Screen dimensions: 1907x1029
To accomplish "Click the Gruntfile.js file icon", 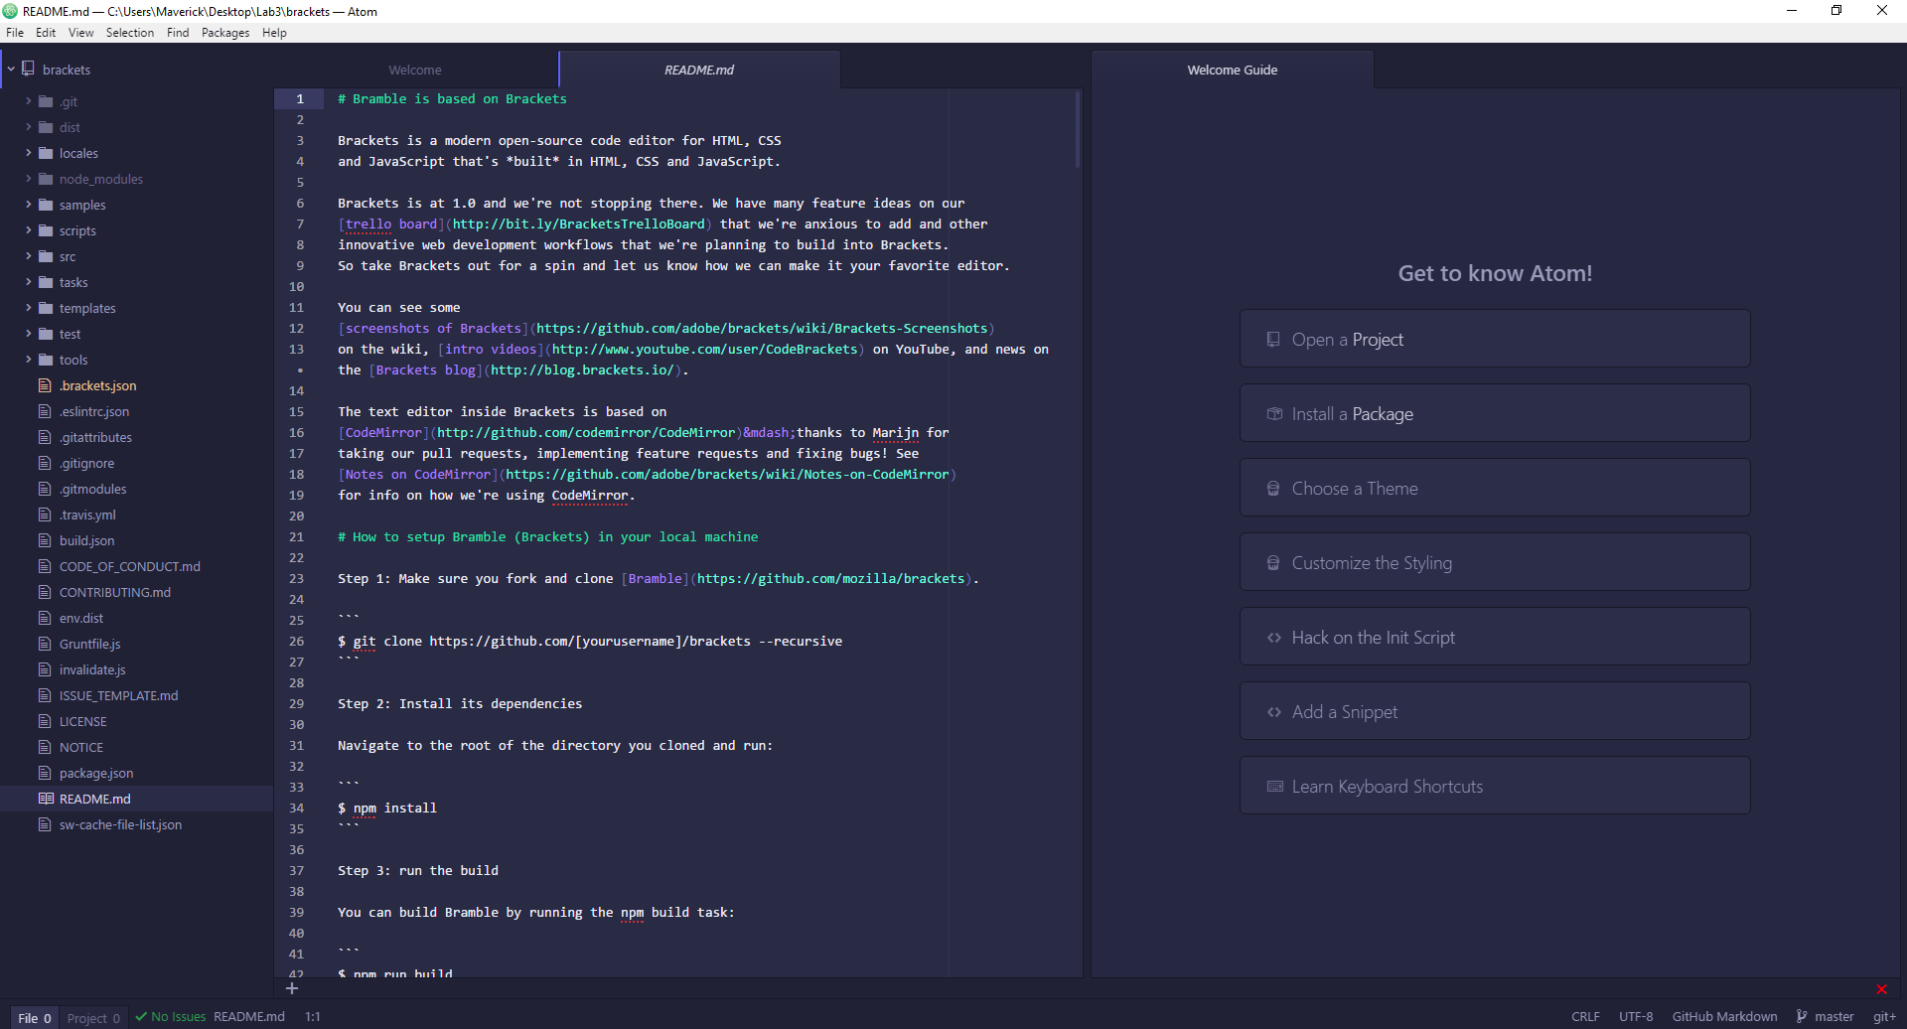I will 45,644.
